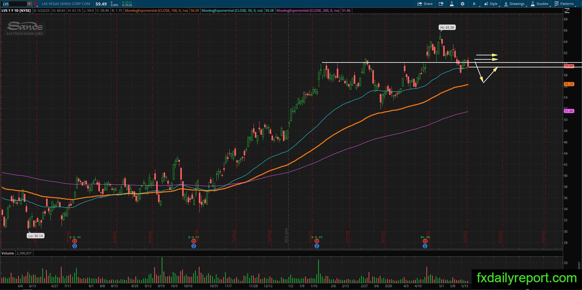Expand the LVS symbol dropdown arrow
The width and height of the screenshot is (582, 290).
pos(29,4)
